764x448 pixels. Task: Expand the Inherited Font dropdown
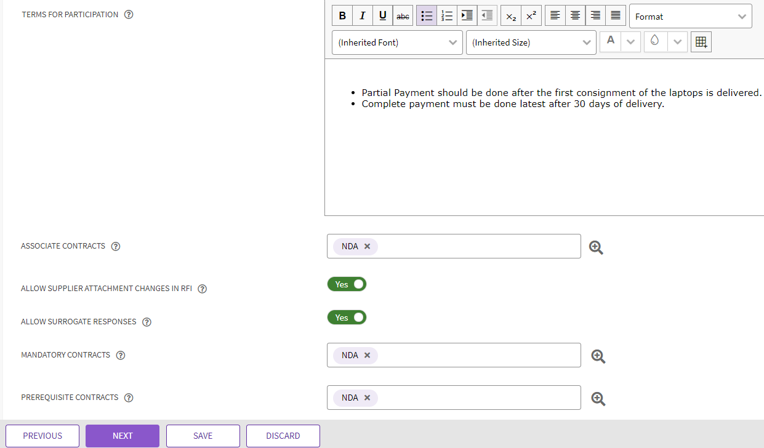click(397, 42)
